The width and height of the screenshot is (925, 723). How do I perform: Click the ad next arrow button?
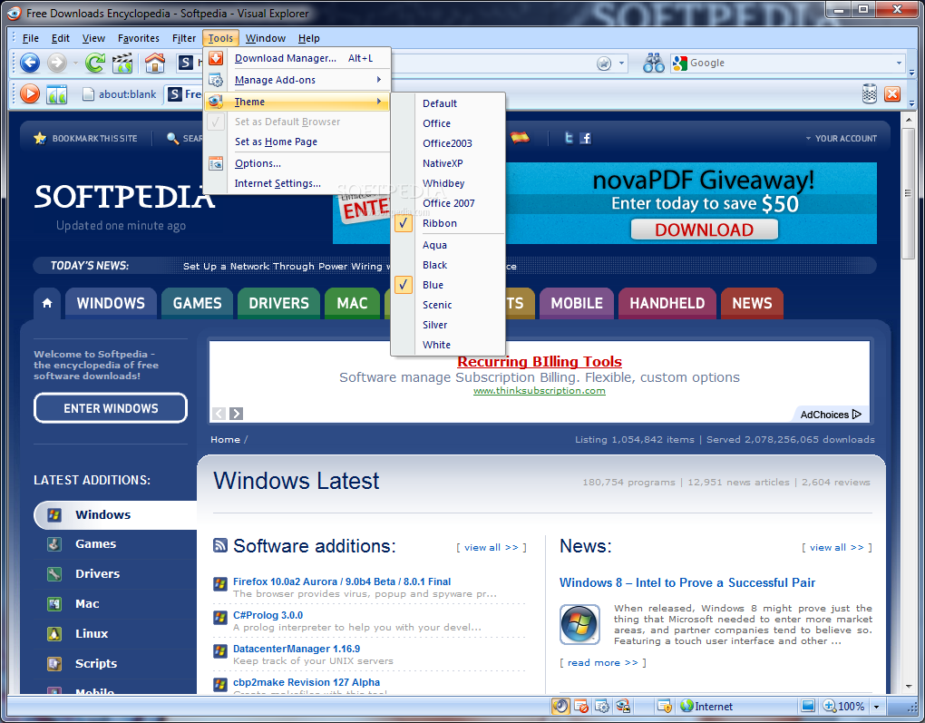(x=236, y=414)
